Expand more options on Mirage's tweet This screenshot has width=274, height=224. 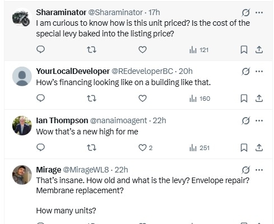(x=259, y=170)
